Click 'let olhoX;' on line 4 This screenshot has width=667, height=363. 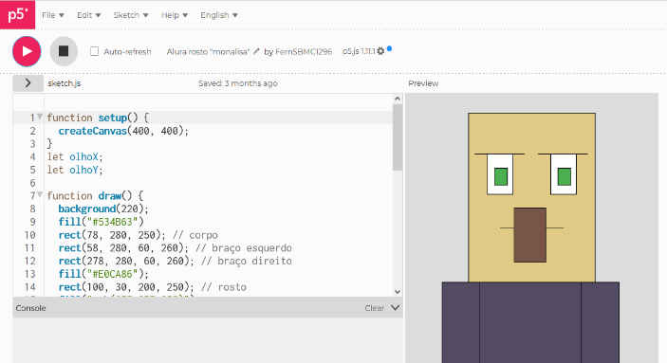[75, 156]
